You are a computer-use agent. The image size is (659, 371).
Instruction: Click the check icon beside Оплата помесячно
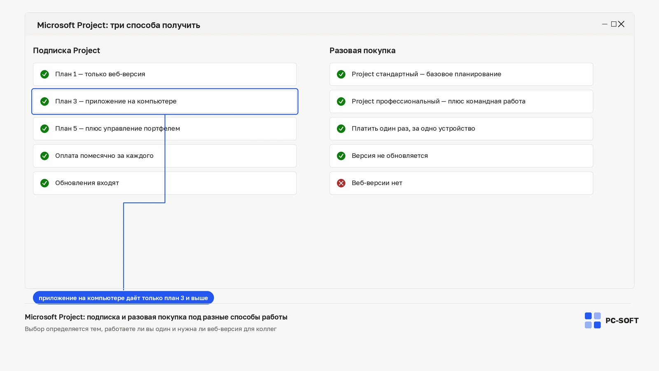[x=44, y=156]
